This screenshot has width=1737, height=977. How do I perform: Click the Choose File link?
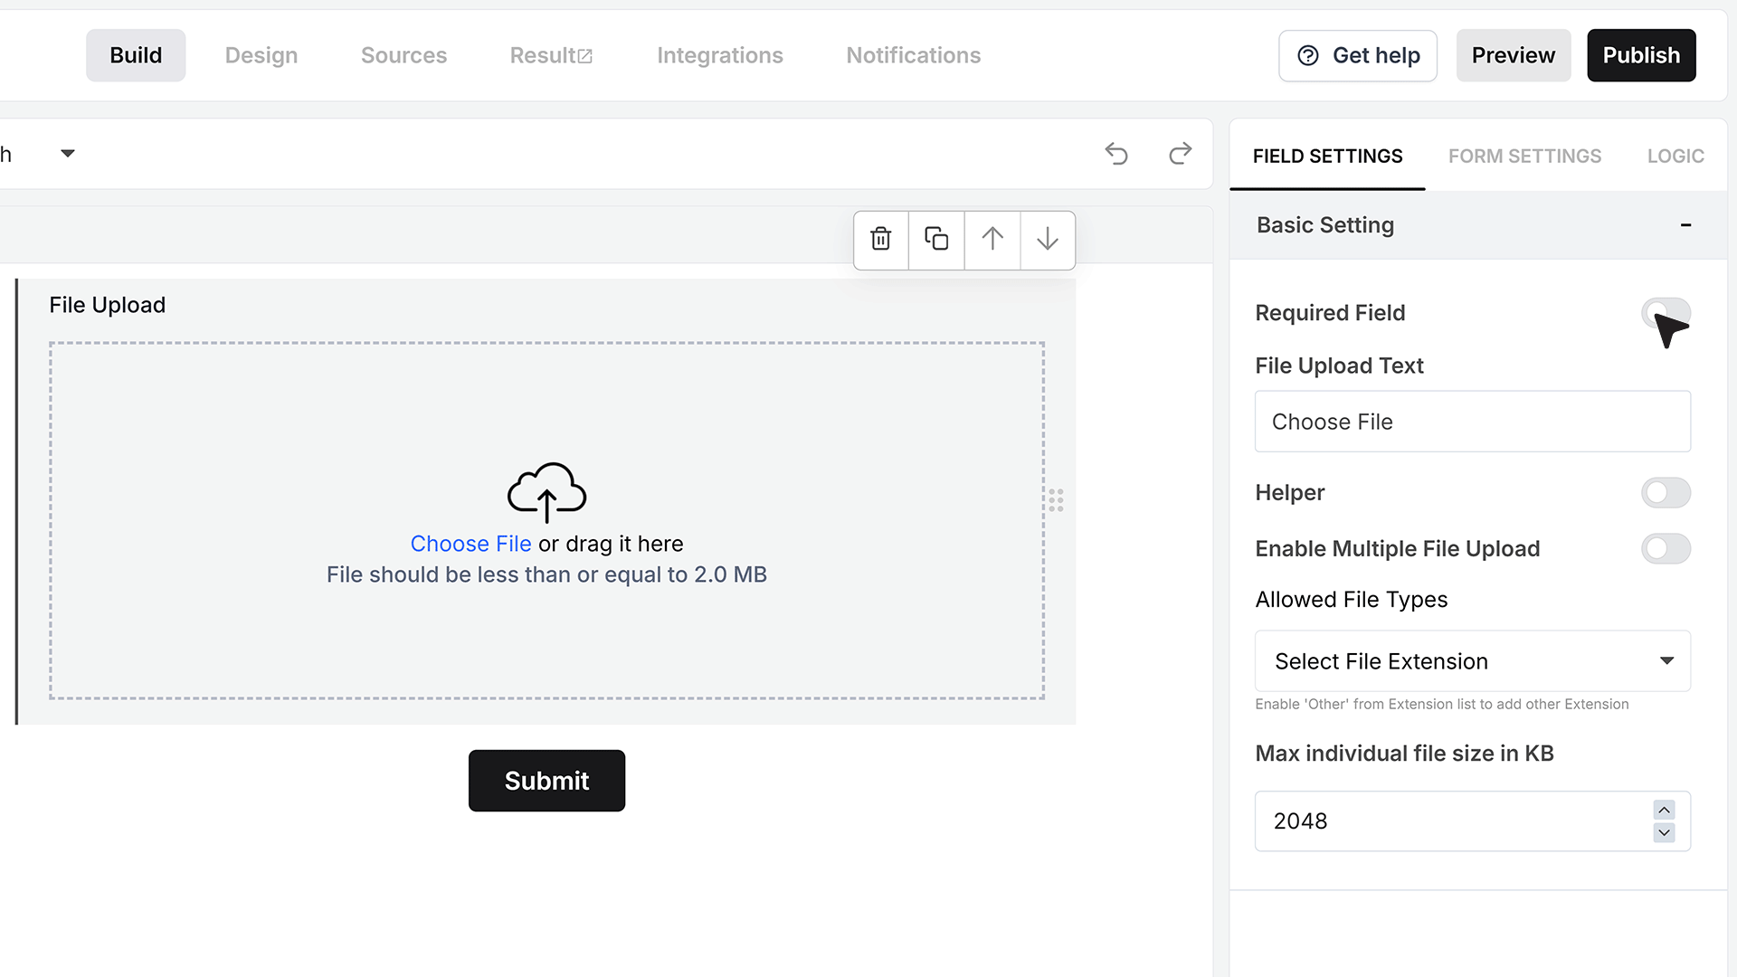pos(470,544)
